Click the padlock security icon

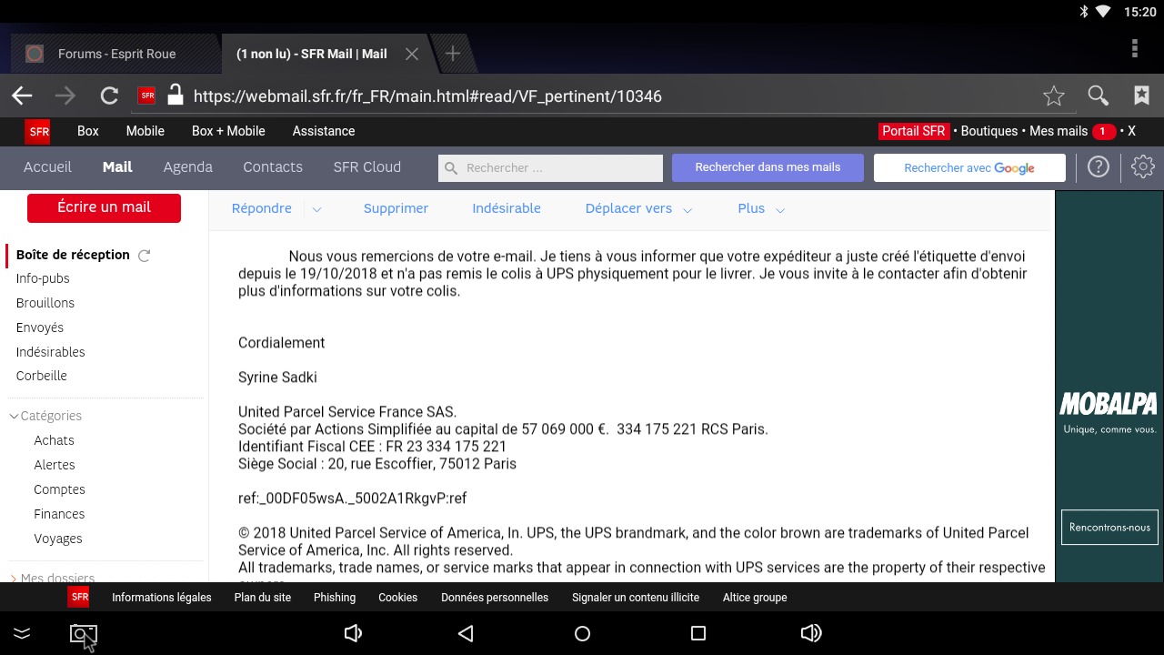176,95
